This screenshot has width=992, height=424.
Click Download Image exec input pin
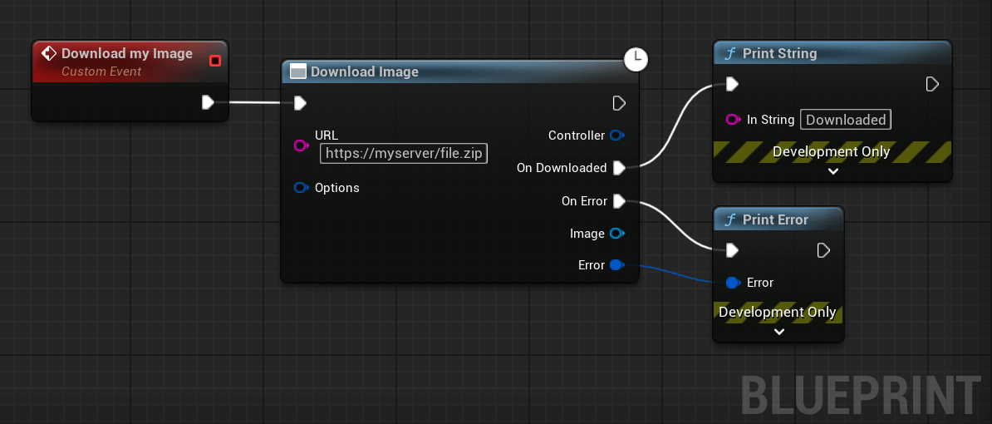pyautogui.click(x=301, y=103)
